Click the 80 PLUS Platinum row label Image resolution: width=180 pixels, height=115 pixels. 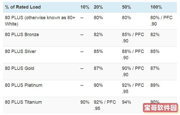coord(23,85)
